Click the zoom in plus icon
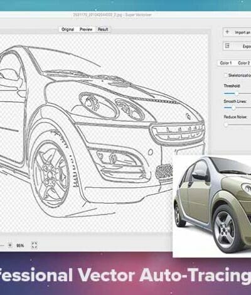 (10, 245)
